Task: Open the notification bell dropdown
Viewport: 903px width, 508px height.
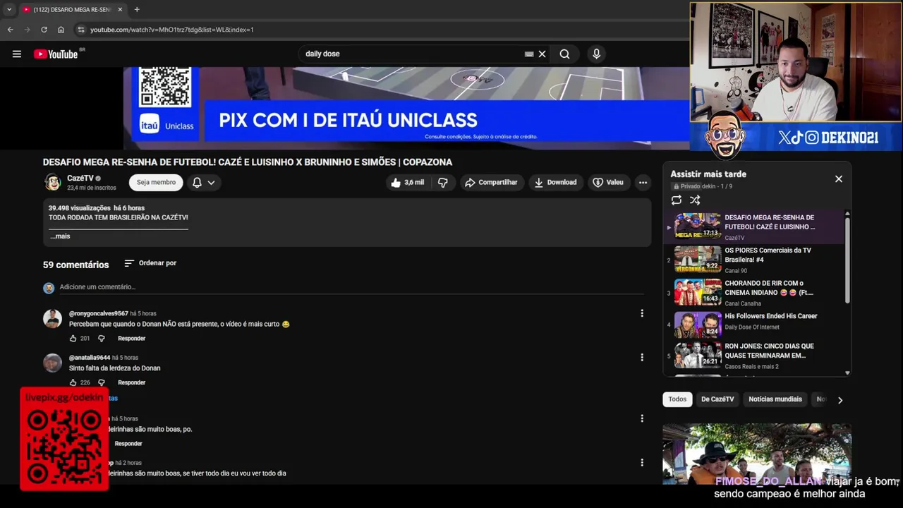Action: click(x=204, y=182)
